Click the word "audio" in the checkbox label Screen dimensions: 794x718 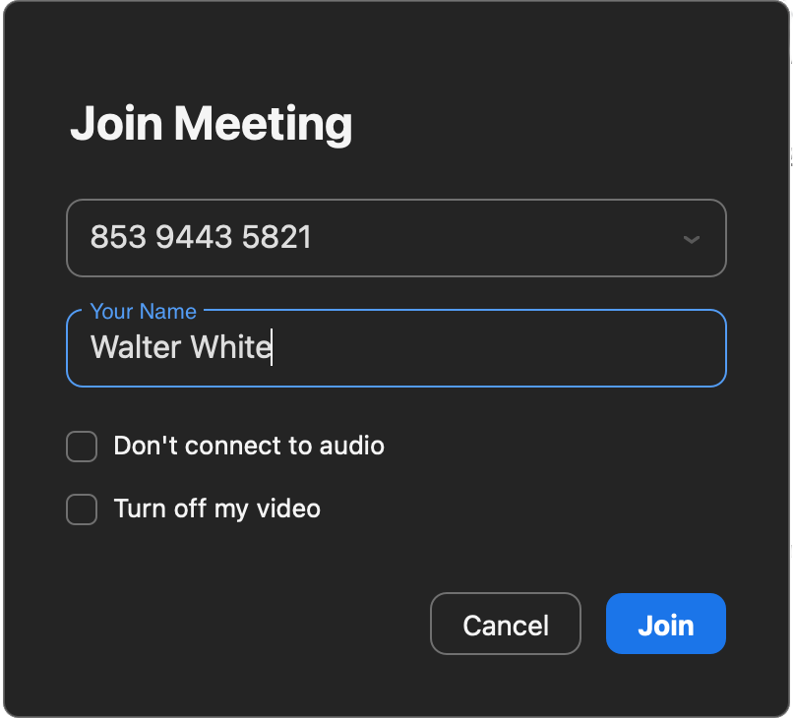351,447
